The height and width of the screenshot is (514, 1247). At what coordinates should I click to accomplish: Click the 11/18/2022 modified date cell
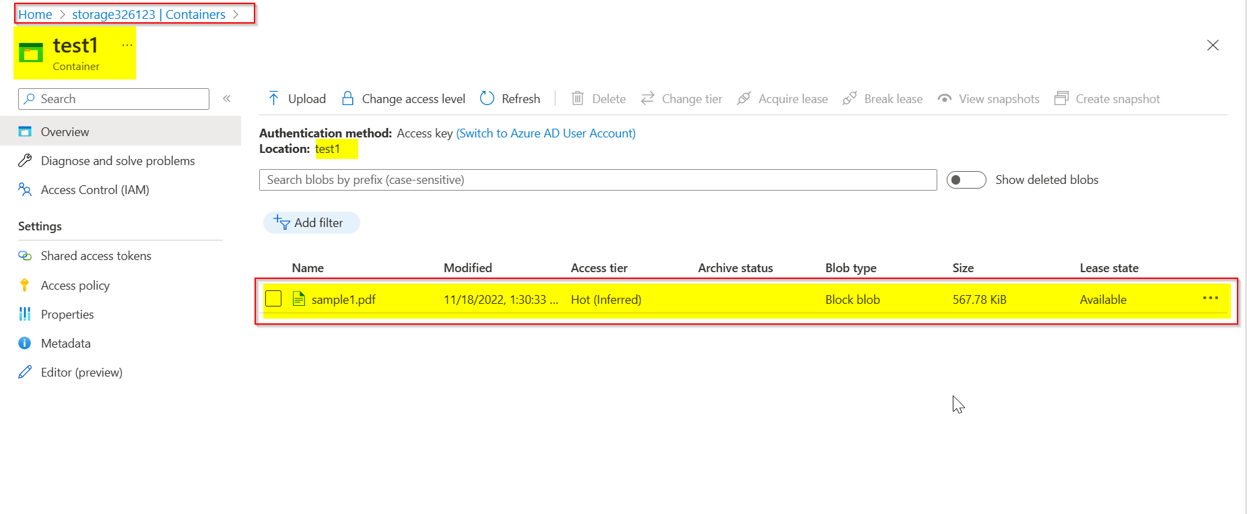pos(501,299)
